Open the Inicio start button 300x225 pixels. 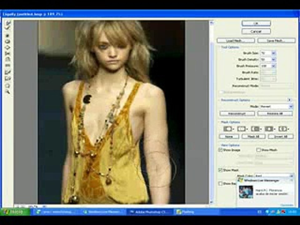click(15, 212)
